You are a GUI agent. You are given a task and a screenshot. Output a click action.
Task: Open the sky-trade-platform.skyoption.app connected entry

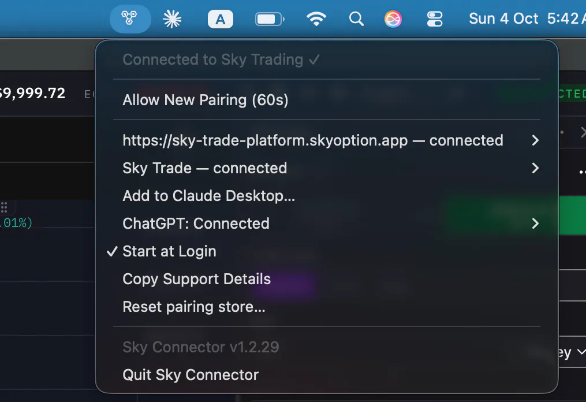(327, 140)
